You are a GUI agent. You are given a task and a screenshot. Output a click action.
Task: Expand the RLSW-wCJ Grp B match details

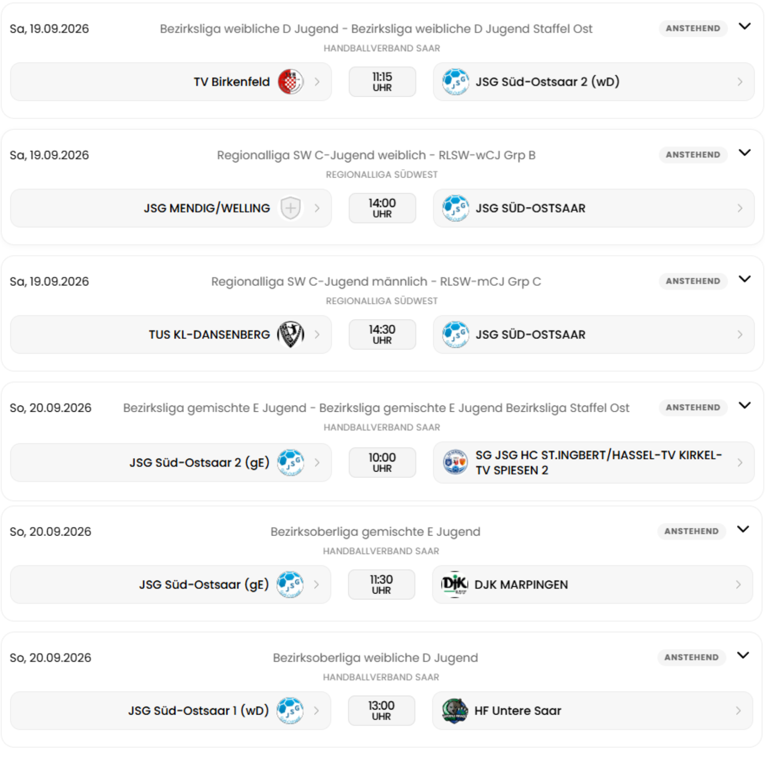745,153
